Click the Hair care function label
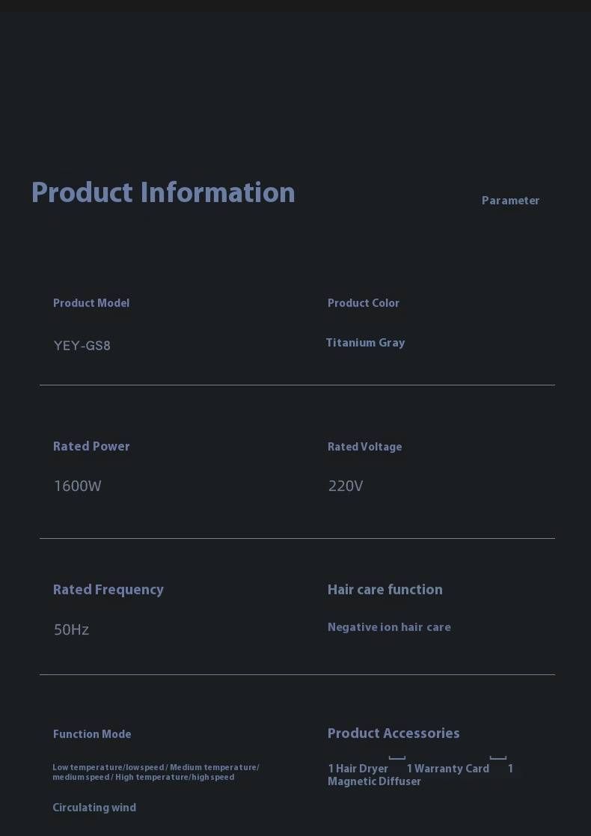The height and width of the screenshot is (836, 591). click(385, 590)
